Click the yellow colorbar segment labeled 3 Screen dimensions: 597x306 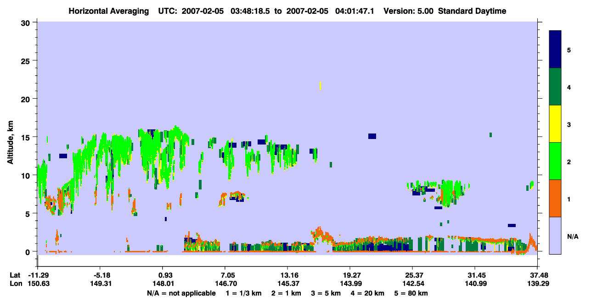click(x=555, y=124)
